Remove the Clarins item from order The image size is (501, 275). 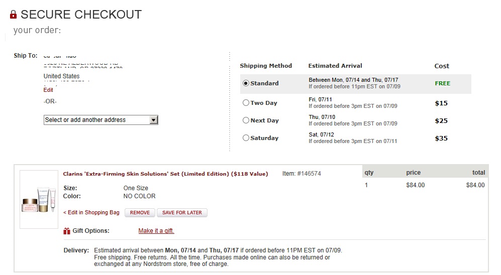[140, 213]
